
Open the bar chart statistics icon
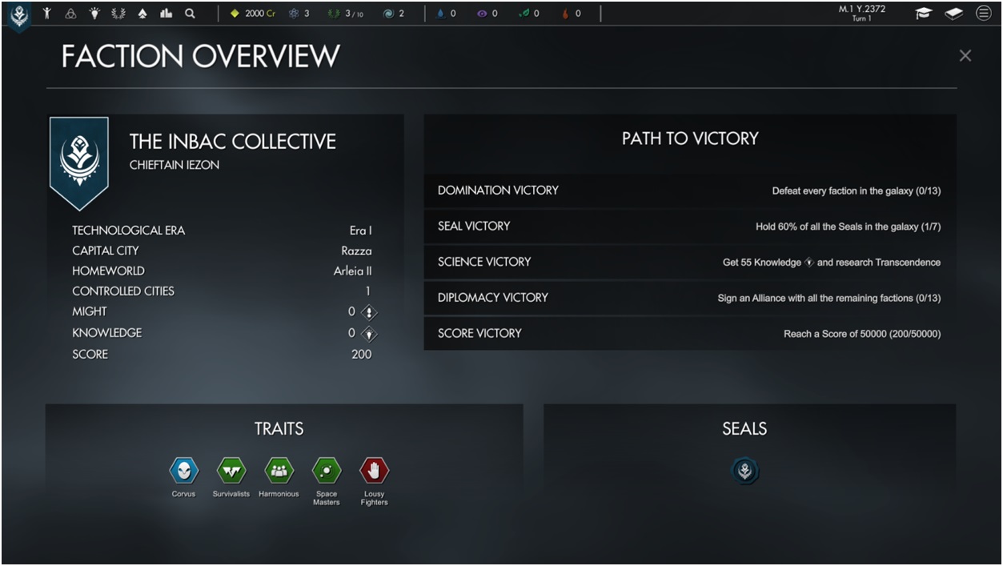[166, 14]
